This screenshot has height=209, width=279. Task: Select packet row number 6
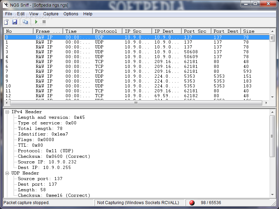pos(137,67)
